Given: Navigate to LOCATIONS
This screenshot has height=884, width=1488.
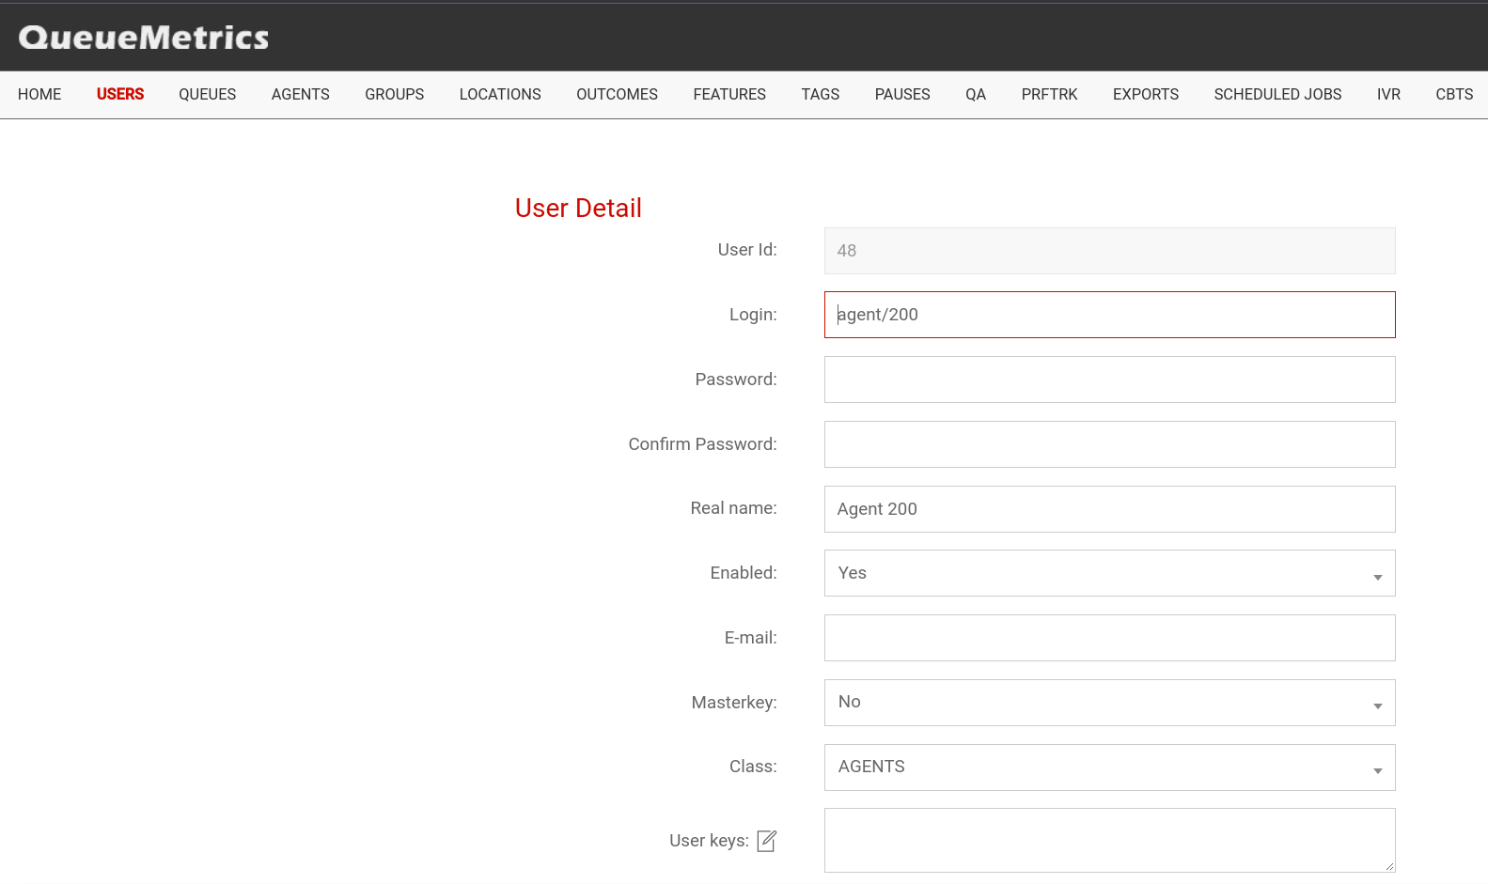Looking at the screenshot, I should (x=500, y=94).
